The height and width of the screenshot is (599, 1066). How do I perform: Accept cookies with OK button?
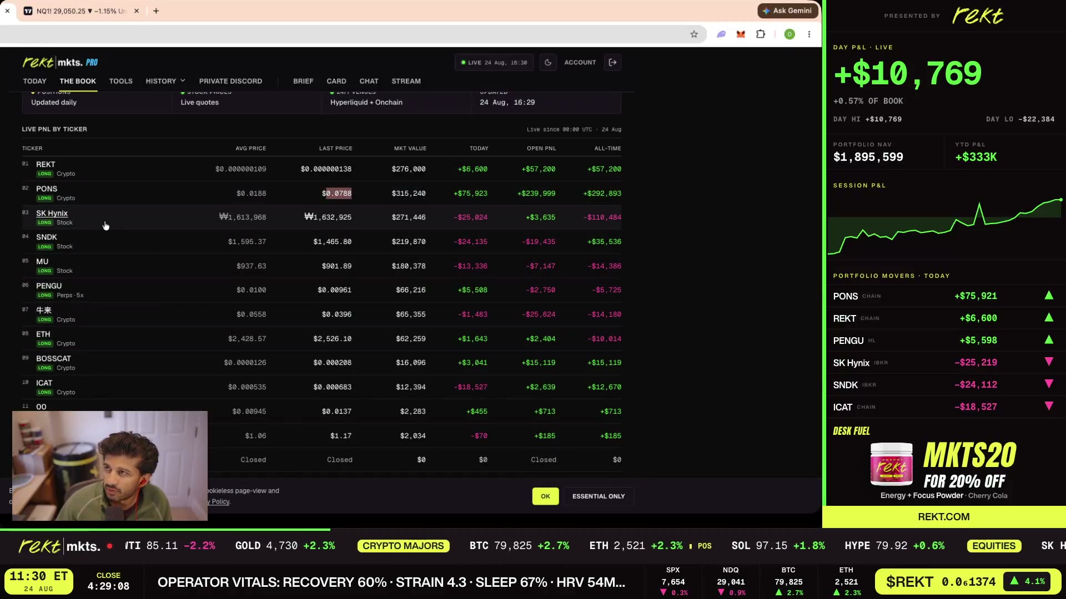[545, 496]
